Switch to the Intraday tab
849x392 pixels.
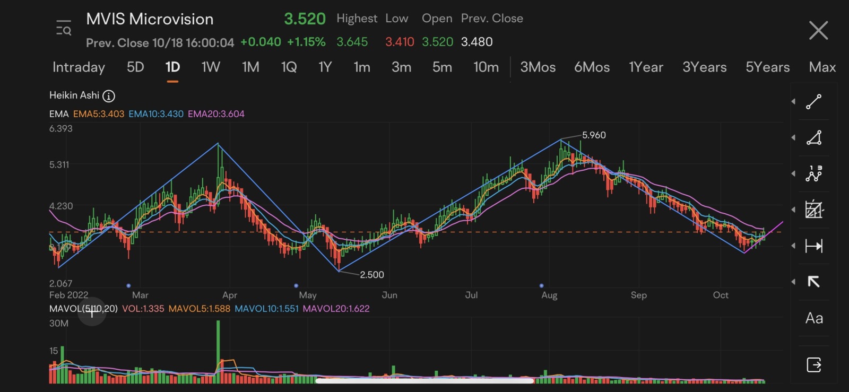(x=79, y=67)
